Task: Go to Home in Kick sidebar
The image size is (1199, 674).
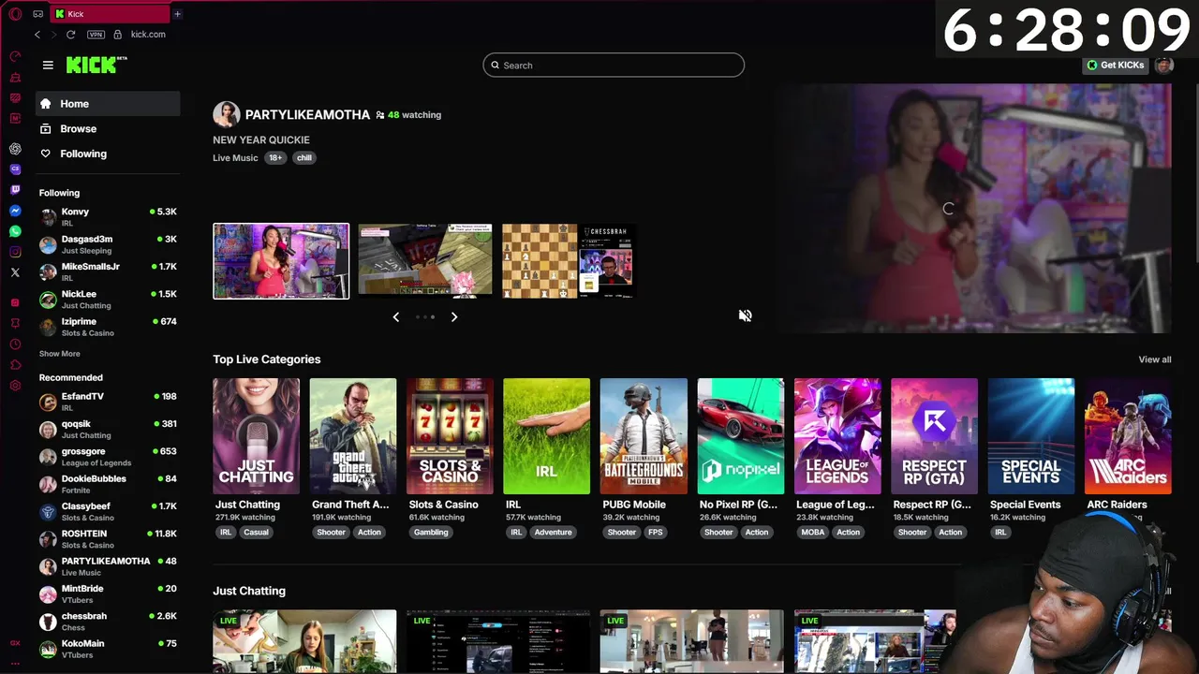Action: pos(108,104)
